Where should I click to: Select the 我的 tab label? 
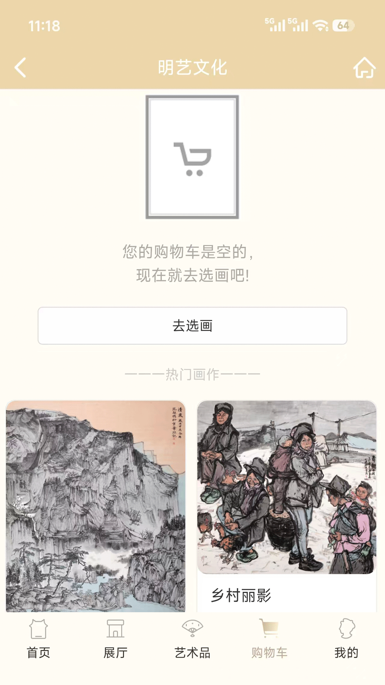pyautogui.click(x=346, y=653)
